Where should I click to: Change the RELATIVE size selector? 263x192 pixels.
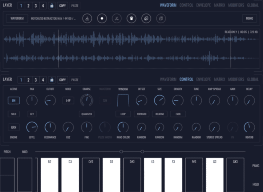[x=160, y=114]
